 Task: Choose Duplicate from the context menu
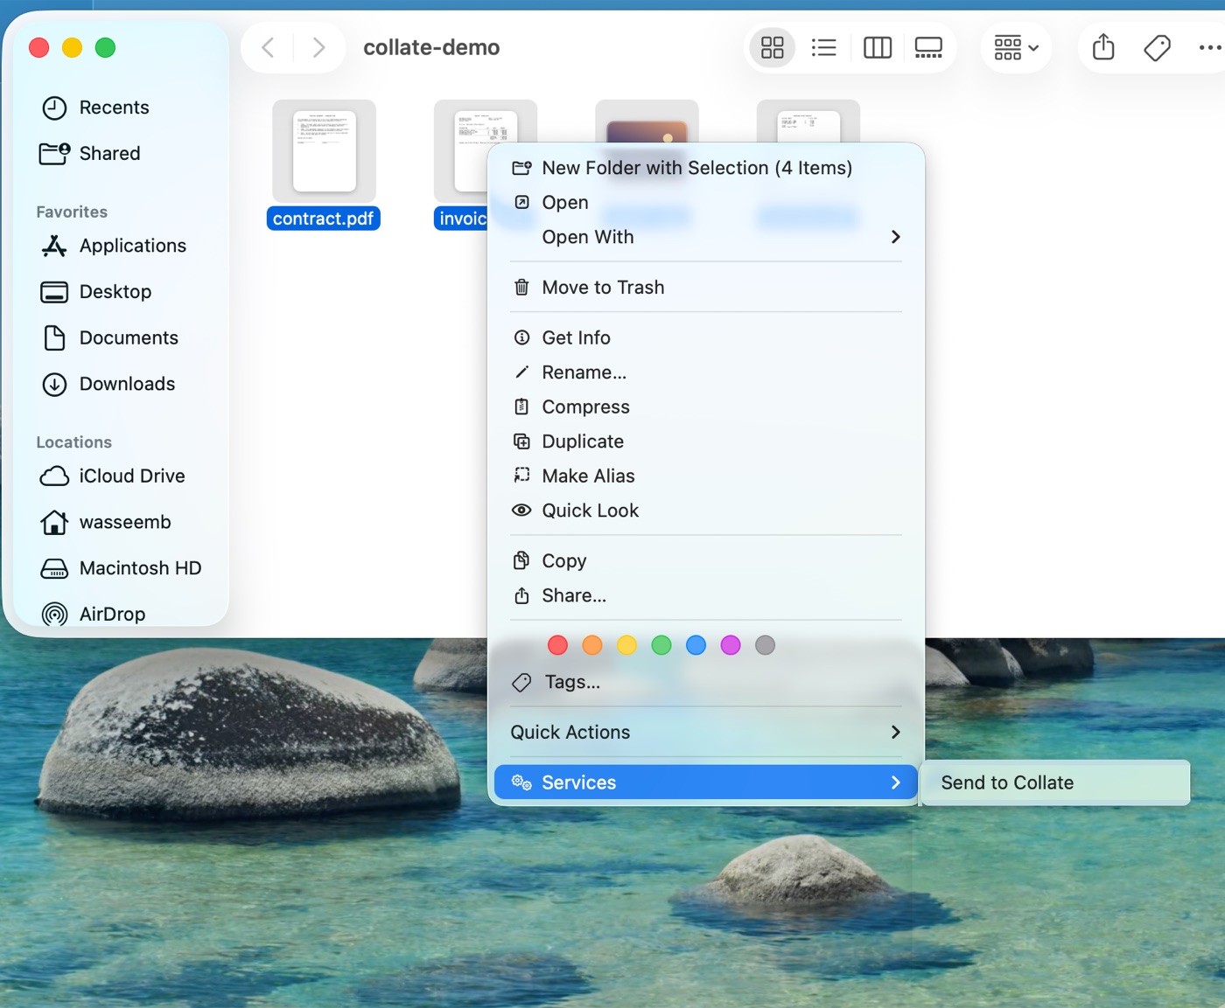tap(706, 441)
